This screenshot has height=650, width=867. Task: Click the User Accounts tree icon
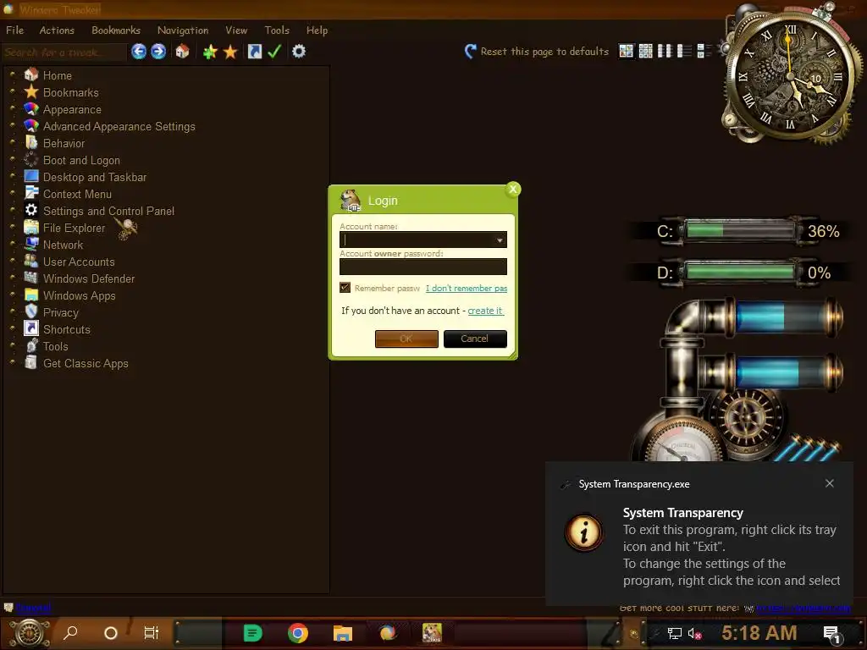(x=31, y=261)
